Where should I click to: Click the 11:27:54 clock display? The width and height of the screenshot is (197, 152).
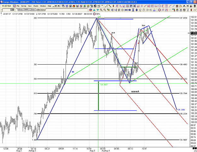tap(6, 6)
